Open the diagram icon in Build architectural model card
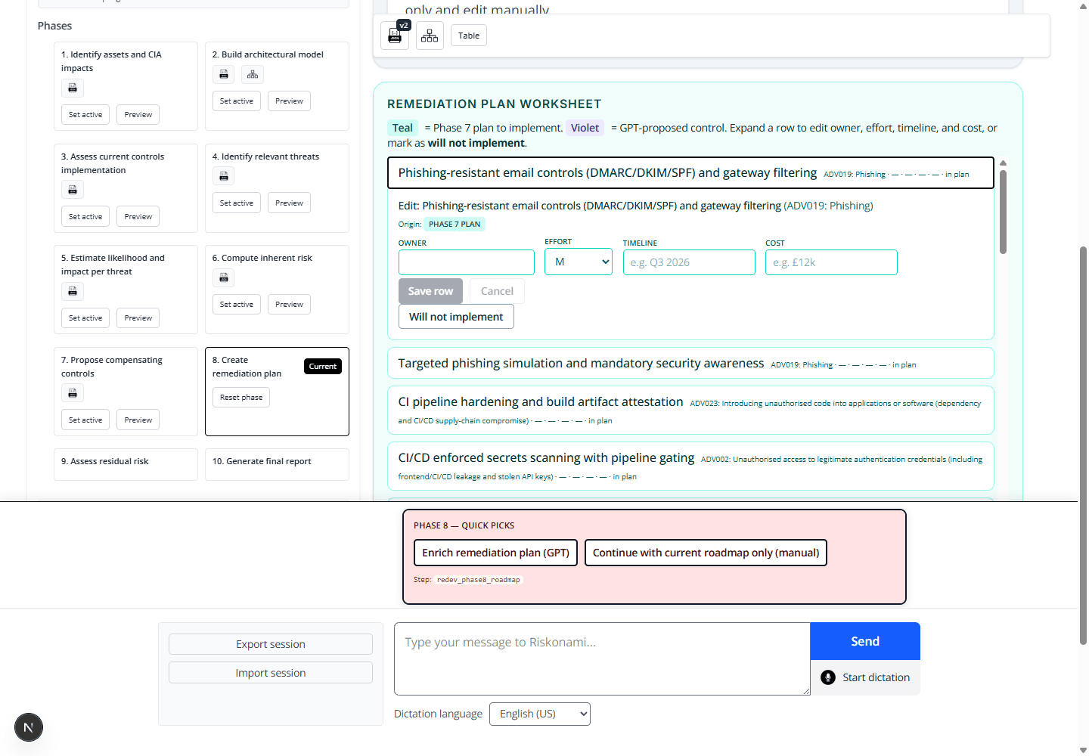Image resolution: width=1089 pixels, height=756 pixels. (253, 74)
